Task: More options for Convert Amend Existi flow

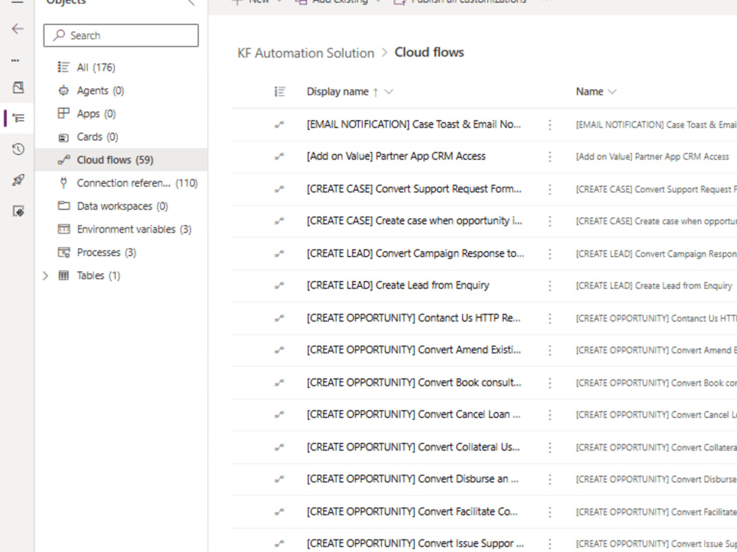Action: pos(550,350)
